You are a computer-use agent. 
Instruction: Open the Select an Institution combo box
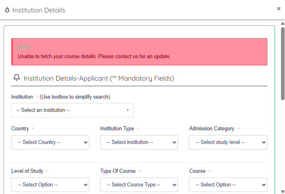(72, 110)
